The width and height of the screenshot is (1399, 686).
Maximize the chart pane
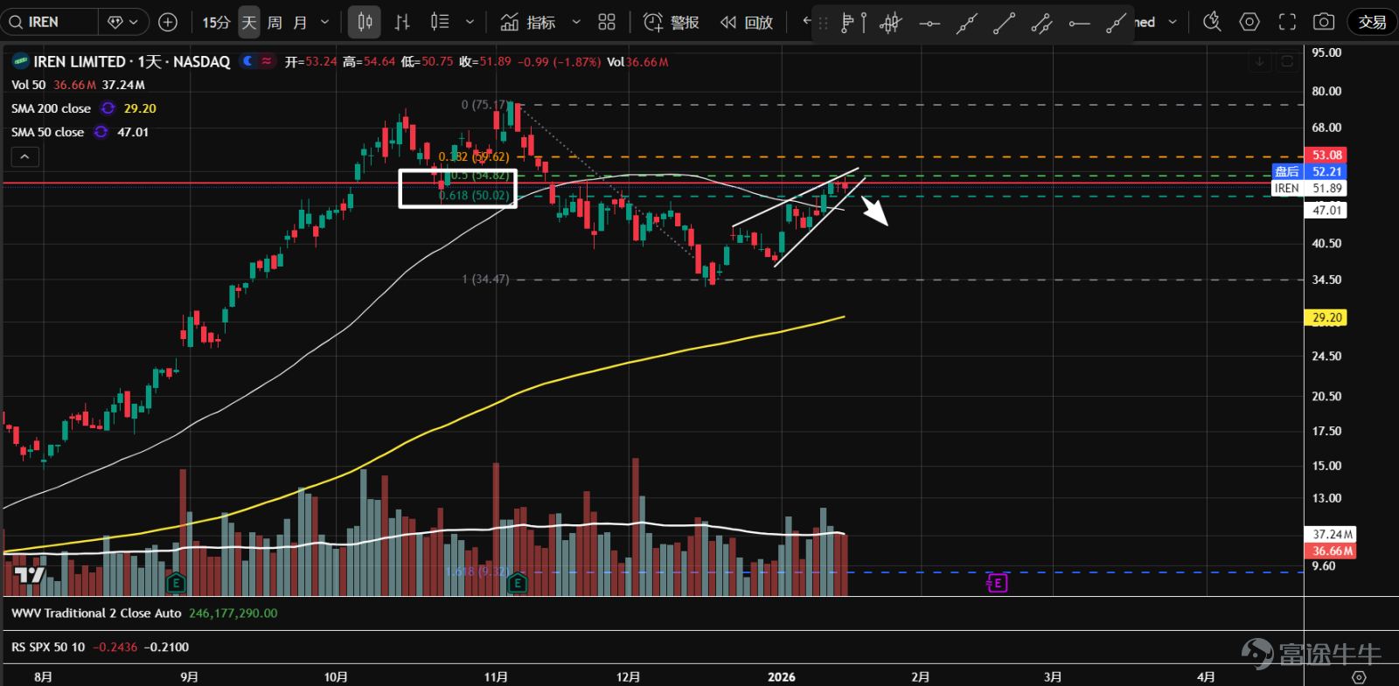(x=1287, y=61)
